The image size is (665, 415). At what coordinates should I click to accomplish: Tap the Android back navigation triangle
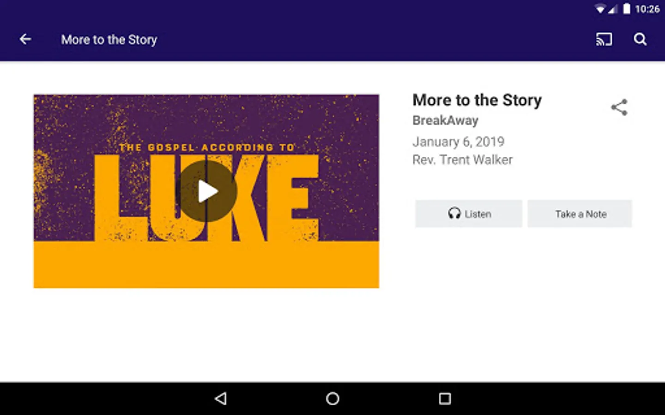(x=221, y=398)
